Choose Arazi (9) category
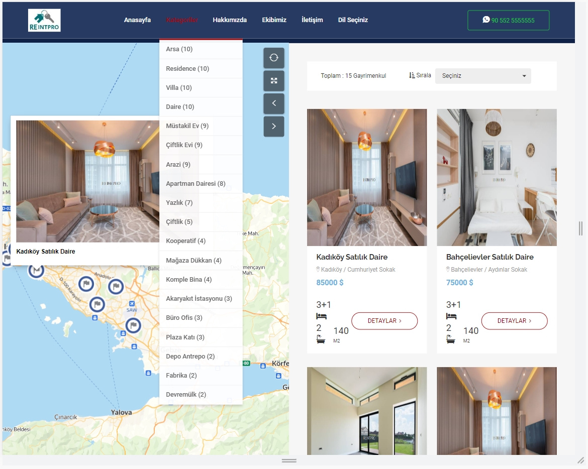This screenshot has height=469, width=588. coord(201,164)
